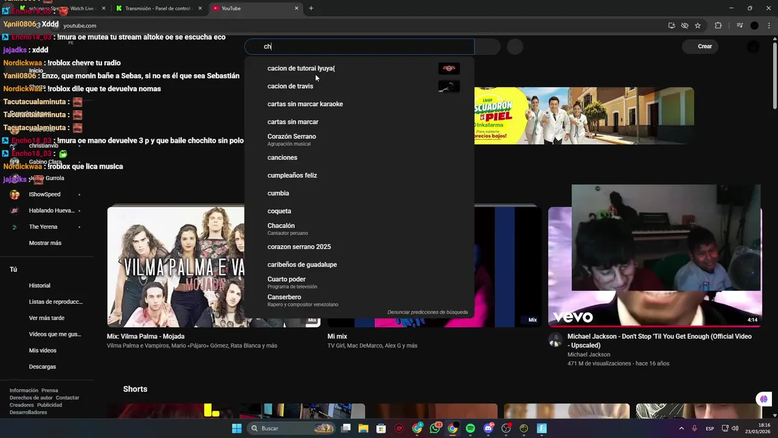Choose the 'Corazón Serrano' suggestion
The width and height of the screenshot is (778, 438).
pyautogui.click(x=359, y=140)
